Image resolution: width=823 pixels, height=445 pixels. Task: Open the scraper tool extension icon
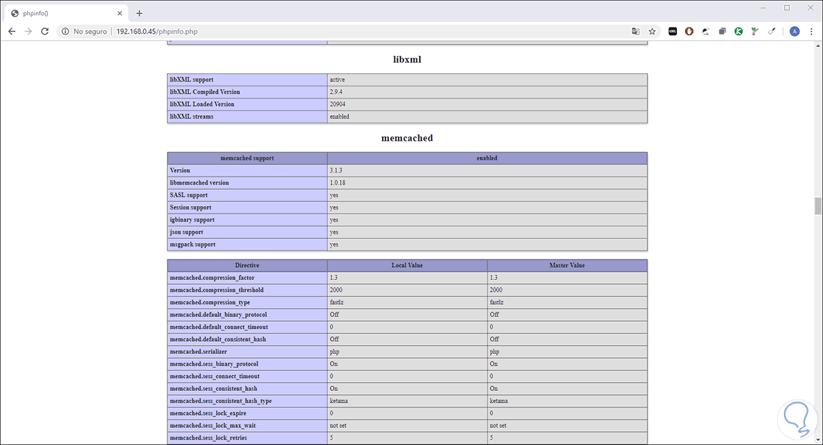[x=772, y=31]
